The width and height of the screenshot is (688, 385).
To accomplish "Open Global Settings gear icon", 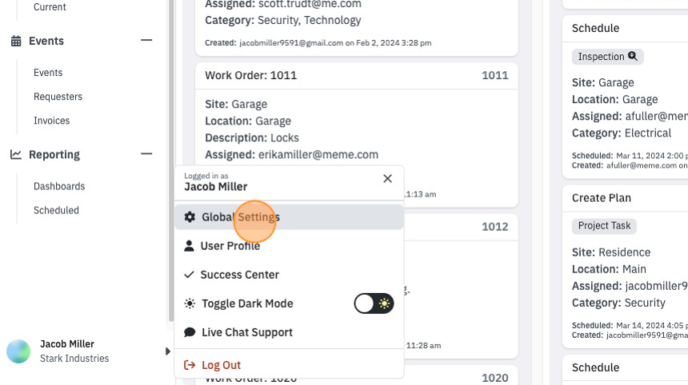I will (190, 216).
